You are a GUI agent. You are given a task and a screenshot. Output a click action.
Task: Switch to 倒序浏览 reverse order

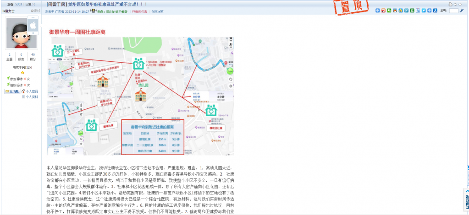tap(157, 11)
